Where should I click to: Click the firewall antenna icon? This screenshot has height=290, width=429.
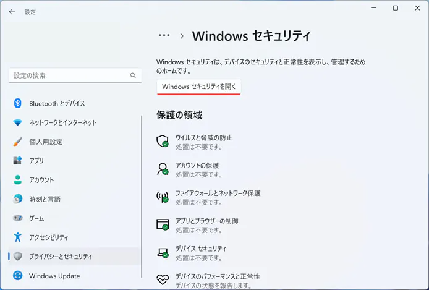163,197
